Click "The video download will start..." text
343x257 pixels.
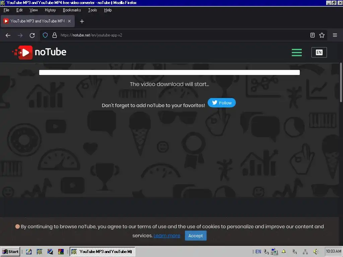pyautogui.click(x=169, y=84)
